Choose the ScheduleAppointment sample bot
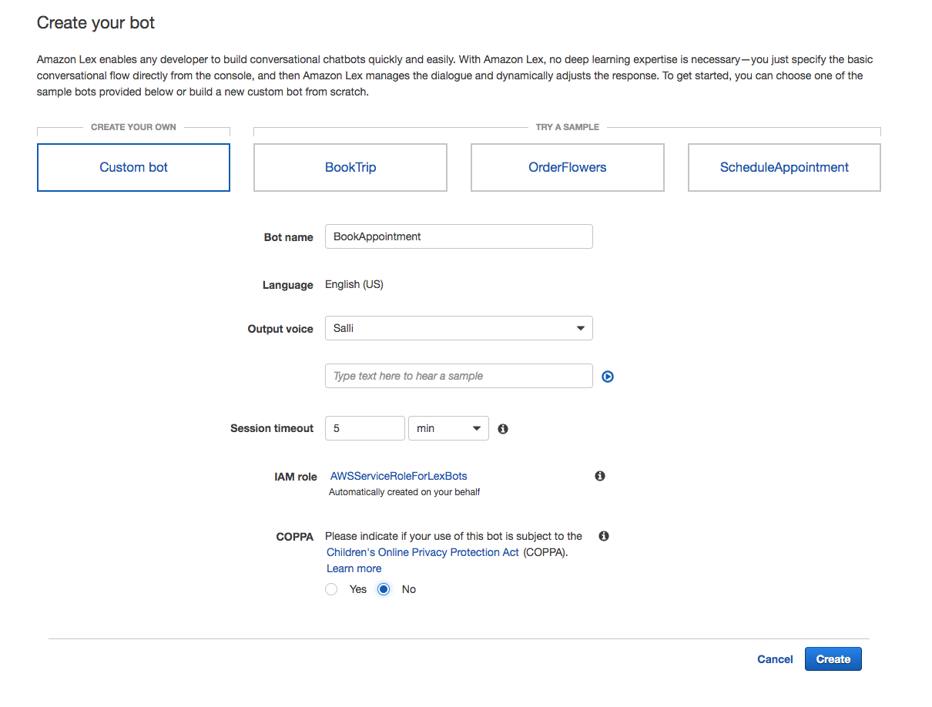This screenshot has height=707, width=932. [x=784, y=167]
